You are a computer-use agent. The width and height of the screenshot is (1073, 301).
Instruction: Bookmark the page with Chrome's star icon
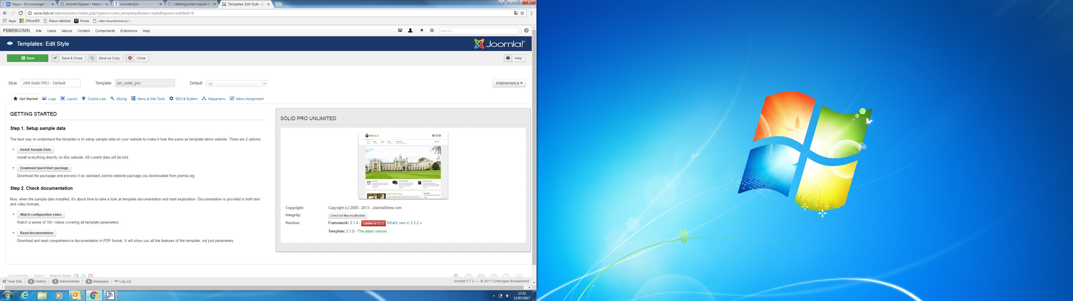(522, 13)
